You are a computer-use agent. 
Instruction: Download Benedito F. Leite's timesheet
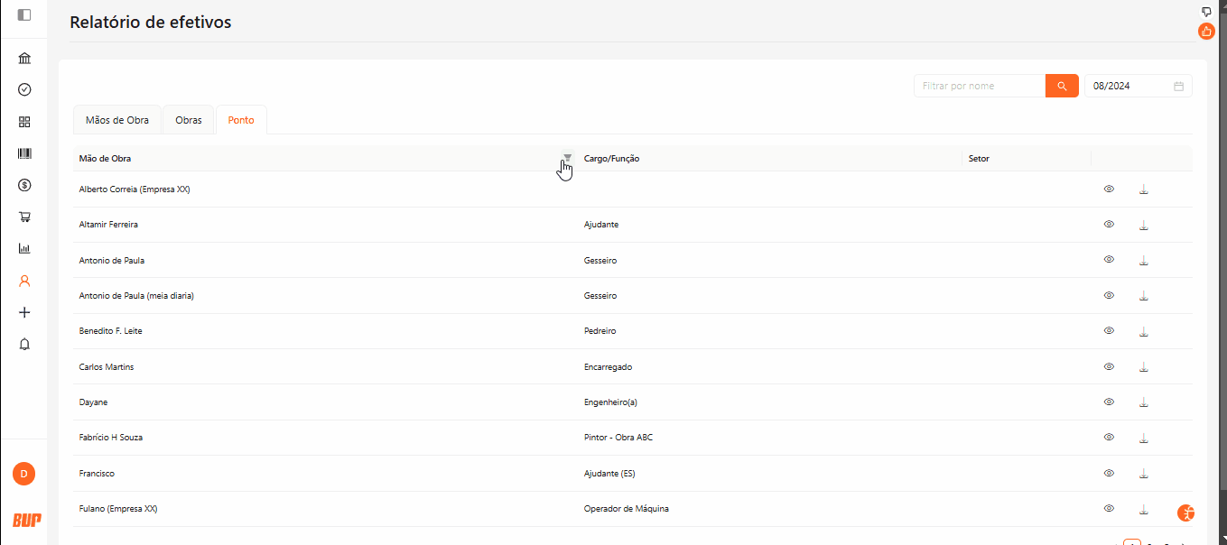[x=1143, y=331]
